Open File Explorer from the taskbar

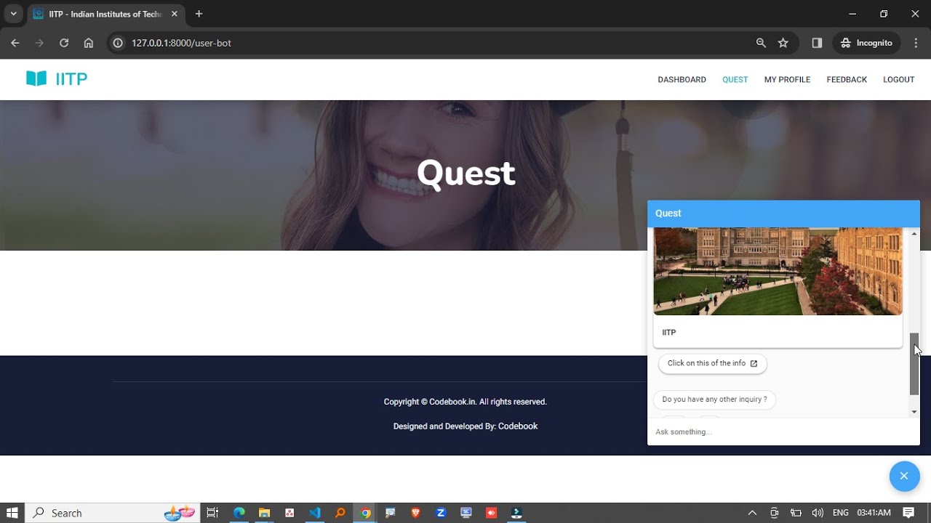point(264,513)
